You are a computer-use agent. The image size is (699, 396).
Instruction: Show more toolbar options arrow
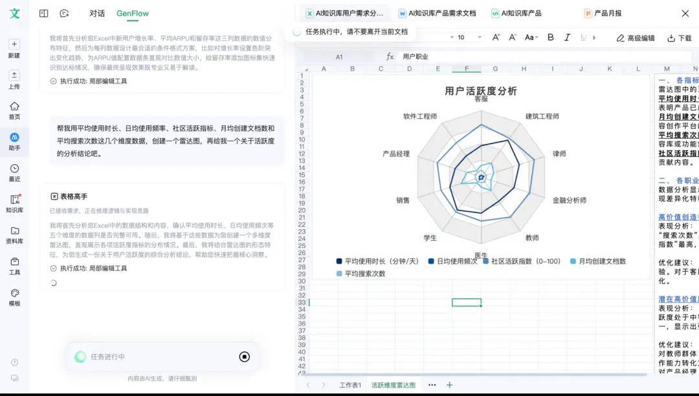(594, 38)
